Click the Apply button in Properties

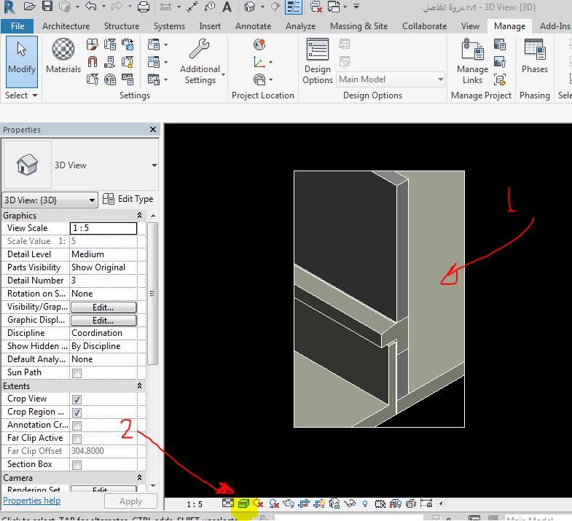[130, 501]
